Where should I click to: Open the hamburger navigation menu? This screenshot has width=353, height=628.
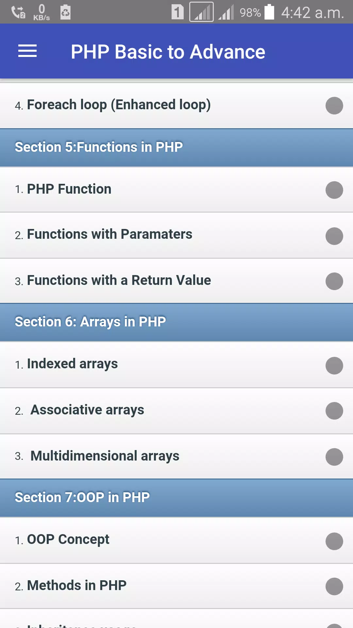point(27,51)
